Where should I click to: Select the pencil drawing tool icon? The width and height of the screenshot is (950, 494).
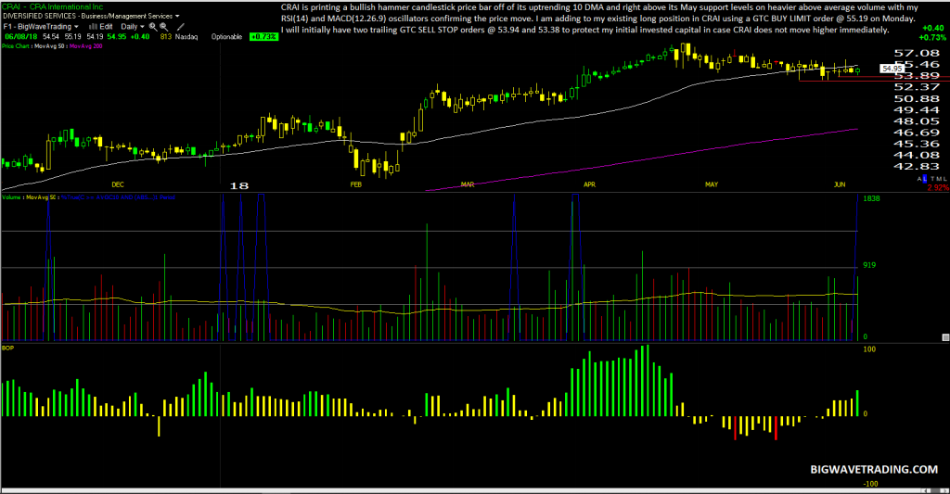[181, 27]
